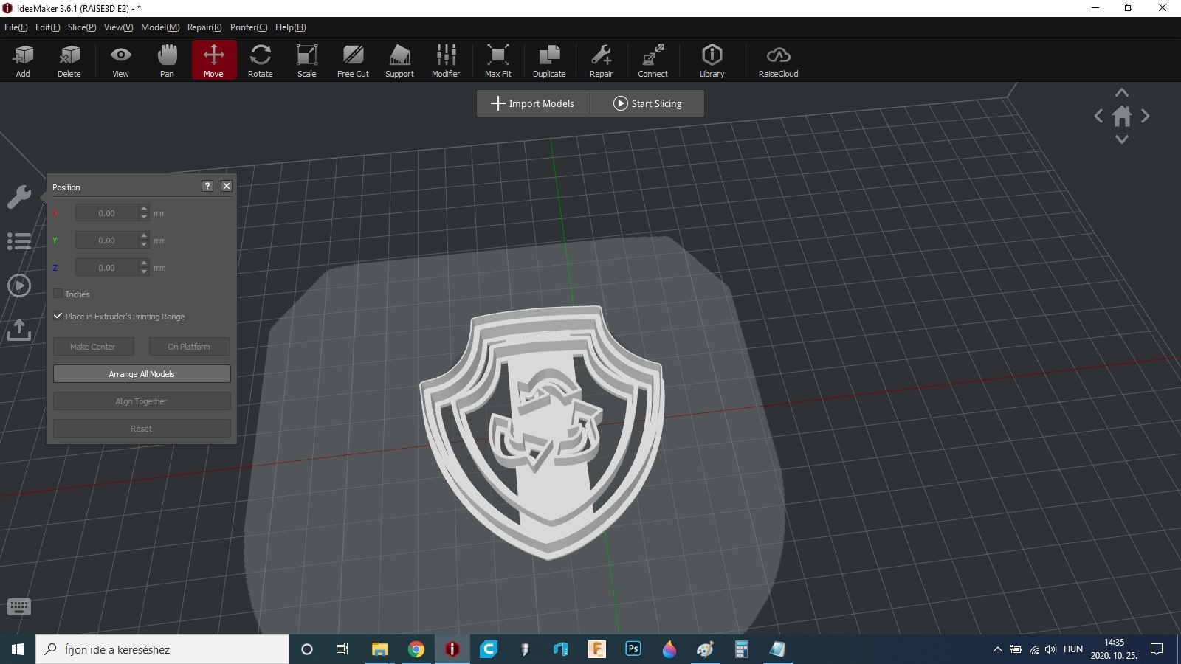The width and height of the screenshot is (1181, 664).
Task: Apply Max Fit to the model
Action: [x=497, y=60]
